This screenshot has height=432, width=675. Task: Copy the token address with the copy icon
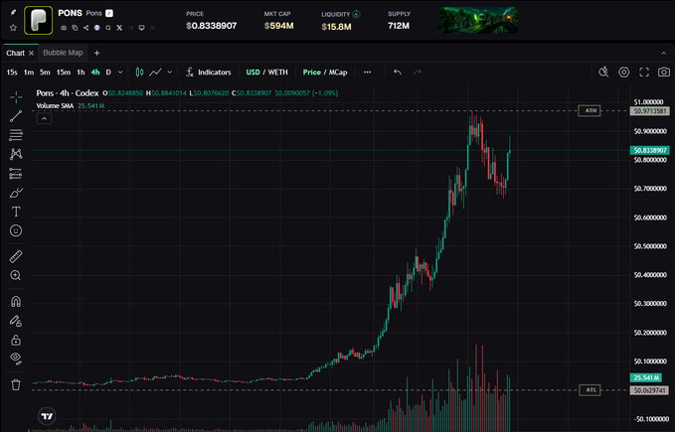75,28
